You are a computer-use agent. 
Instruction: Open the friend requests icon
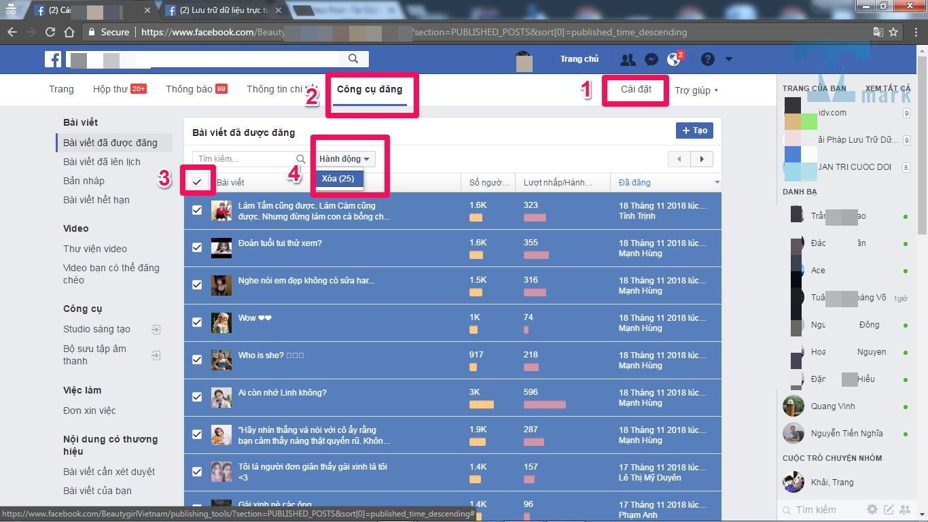tap(628, 60)
